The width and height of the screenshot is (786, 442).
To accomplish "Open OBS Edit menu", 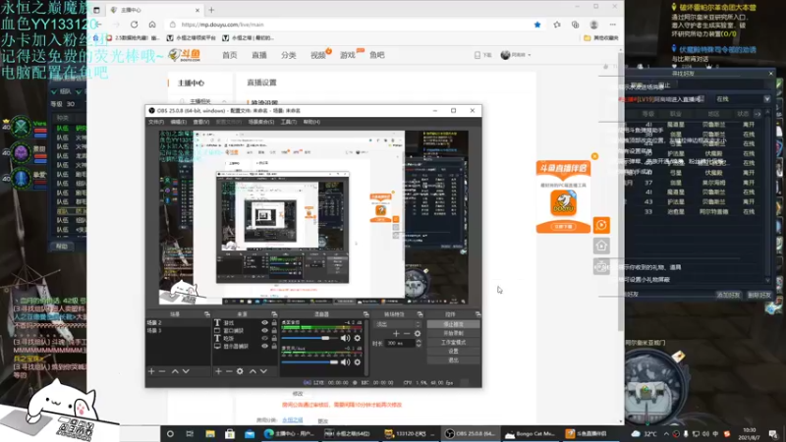I will tap(178, 122).
